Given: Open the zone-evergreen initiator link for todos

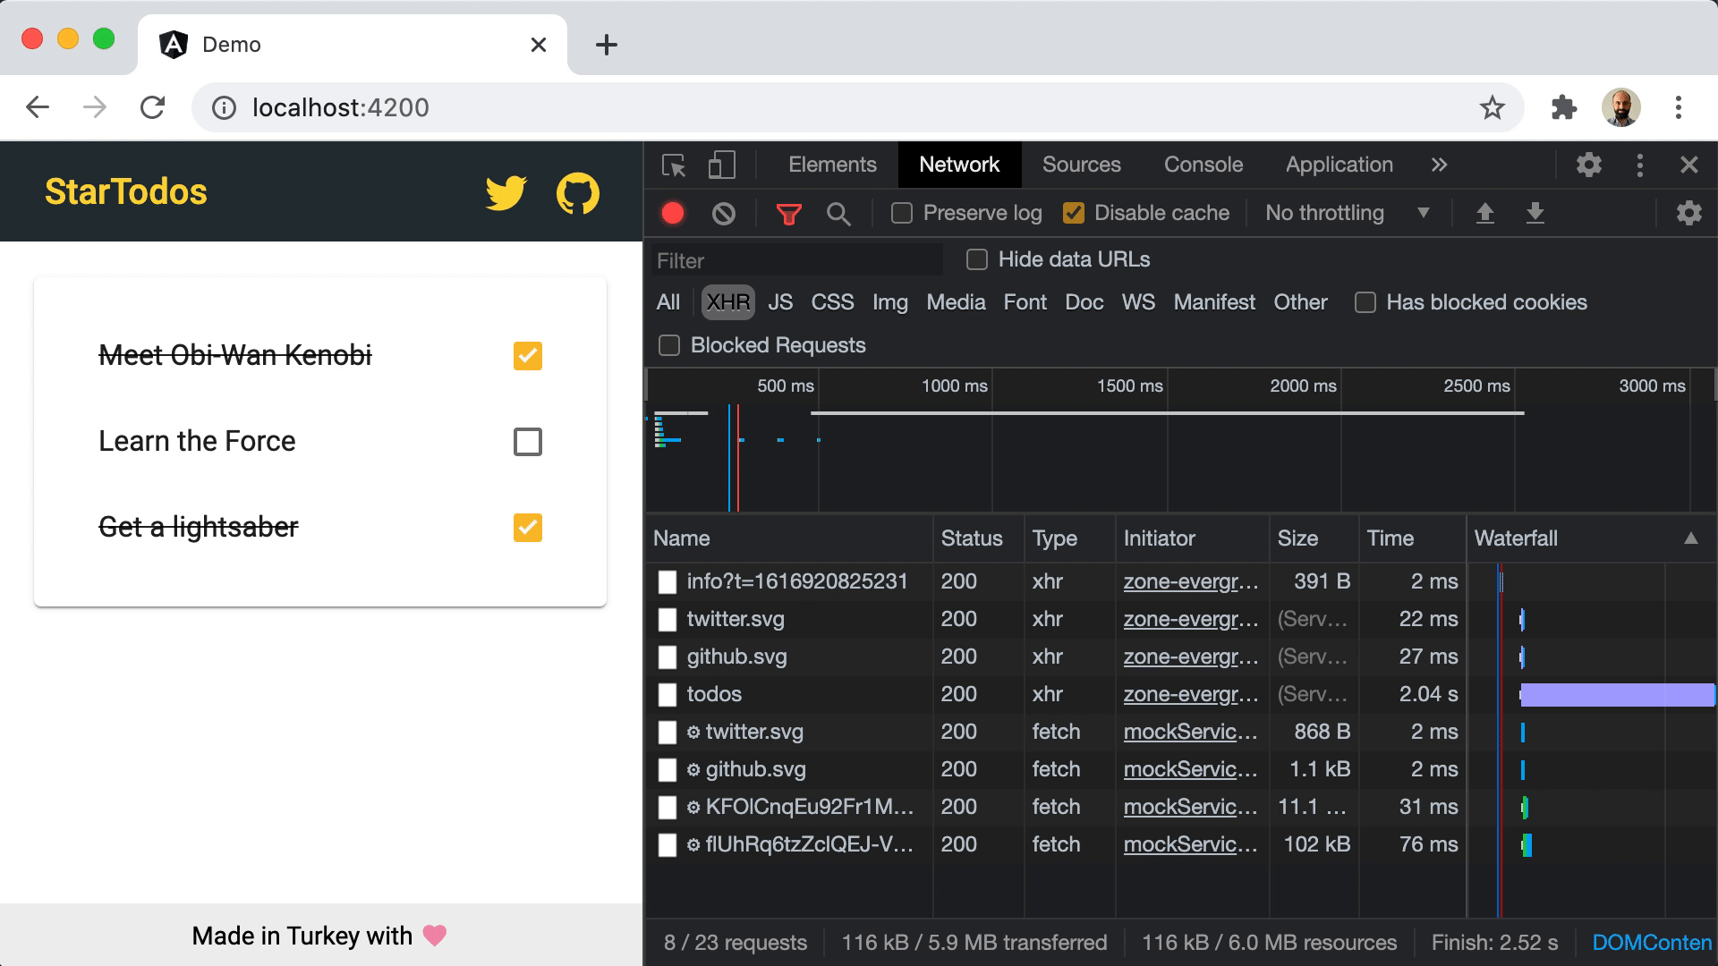Looking at the screenshot, I should pos(1190,694).
